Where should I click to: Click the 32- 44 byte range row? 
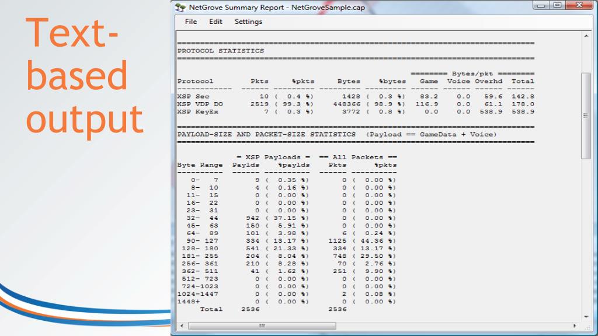click(x=286, y=218)
